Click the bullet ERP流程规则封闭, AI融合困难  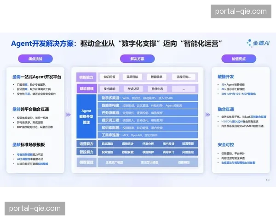(x=35, y=127)
